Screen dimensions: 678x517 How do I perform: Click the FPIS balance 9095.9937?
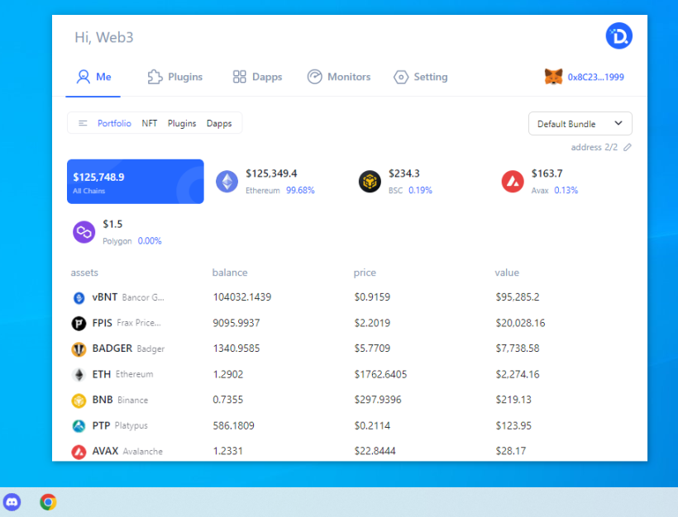click(236, 323)
